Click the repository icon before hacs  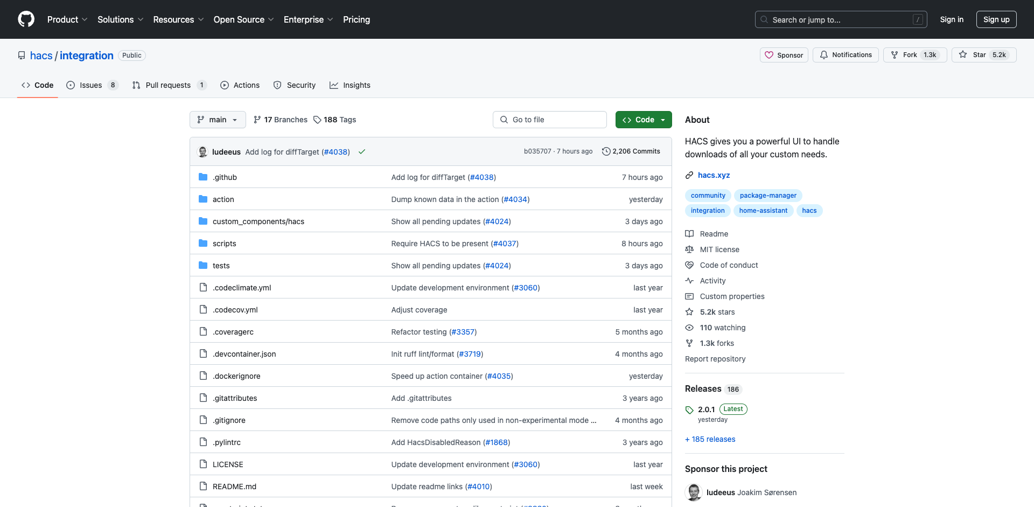coord(22,55)
